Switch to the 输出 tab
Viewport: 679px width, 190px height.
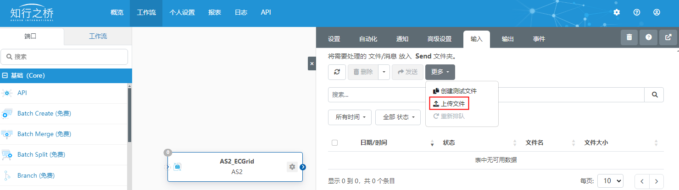click(507, 39)
